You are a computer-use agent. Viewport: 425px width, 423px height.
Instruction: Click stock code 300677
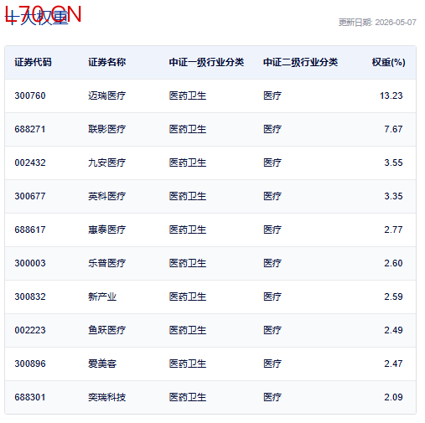pyautogui.click(x=30, y=196)
